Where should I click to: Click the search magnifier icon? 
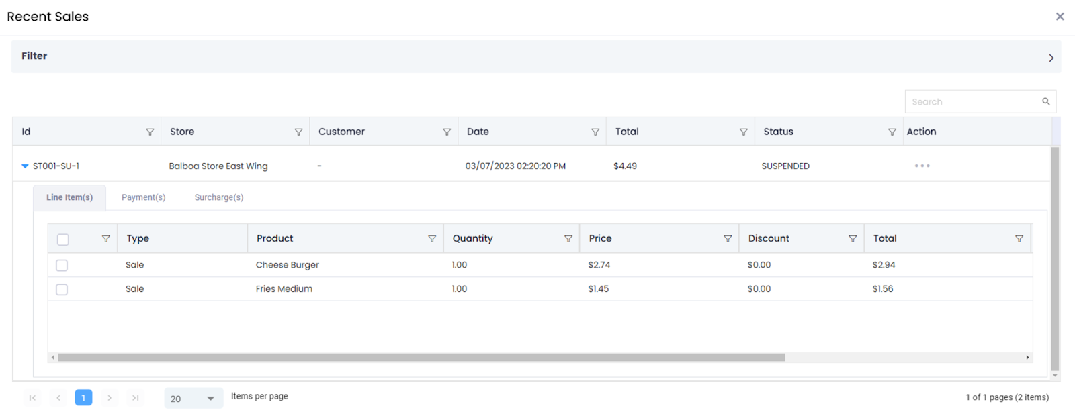(x=1045, y=102)
